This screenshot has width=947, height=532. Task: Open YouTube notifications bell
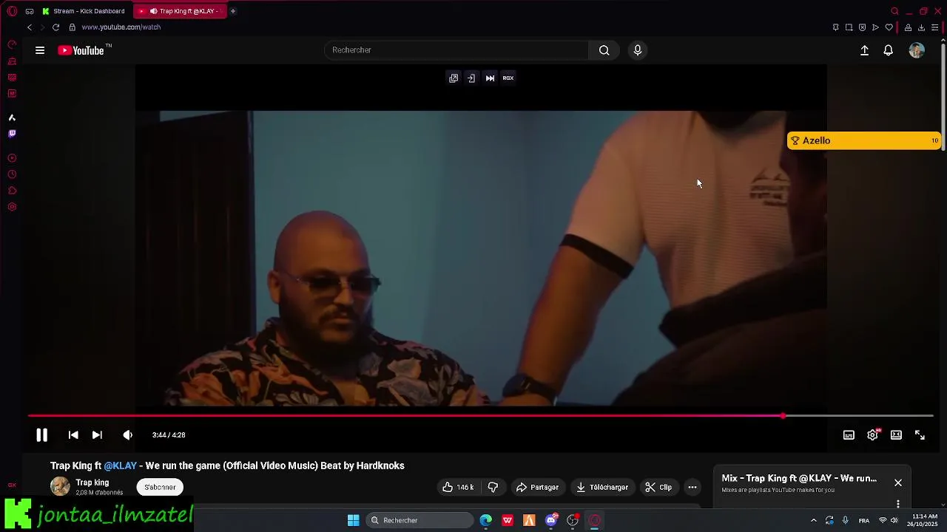[x=889, y=50]
